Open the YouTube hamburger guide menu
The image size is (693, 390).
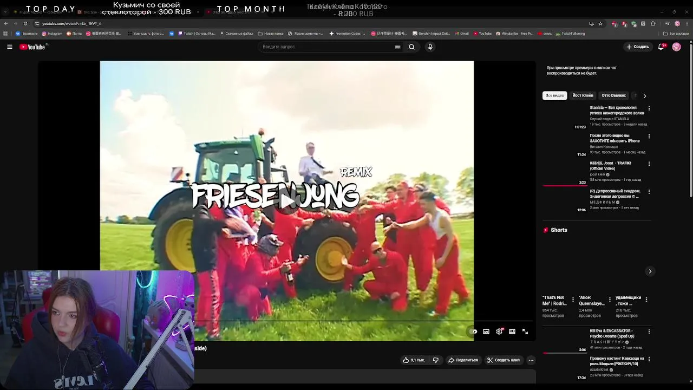tap(10, 47)
